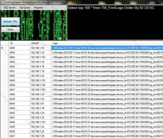Select the ID cell 6446
163x138 pixels.
pyautogui.click(x=19, y=94)
